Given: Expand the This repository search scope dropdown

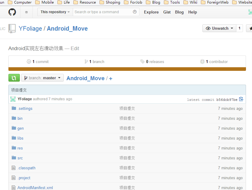Looking at the screenshot, I should [x=55, y=12].
